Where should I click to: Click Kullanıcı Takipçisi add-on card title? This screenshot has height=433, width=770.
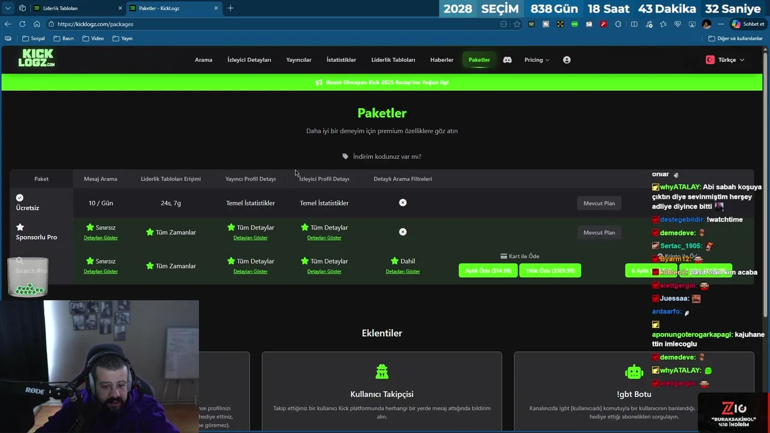382,394
